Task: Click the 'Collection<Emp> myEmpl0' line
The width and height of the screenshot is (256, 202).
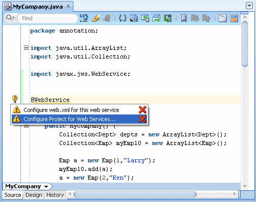Action: [143, 143]
